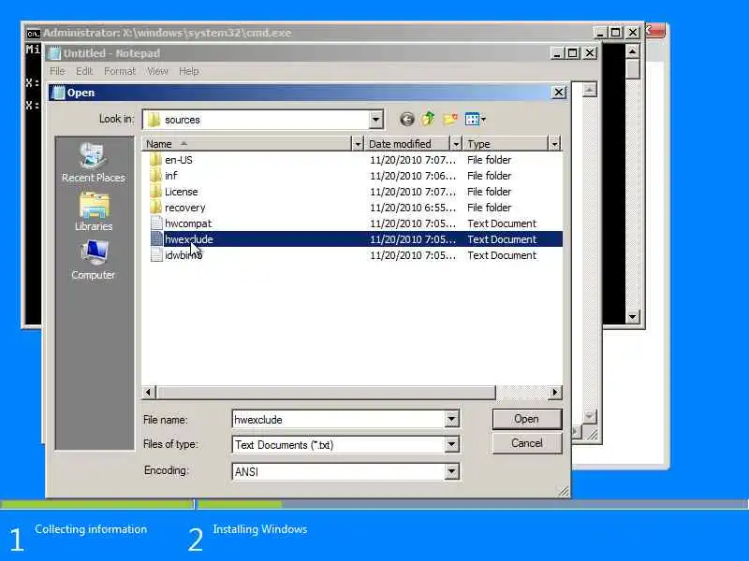Select the idwbinfo text file icon
Viewport: 749px width, 561px height.
(x=156, y=255)
